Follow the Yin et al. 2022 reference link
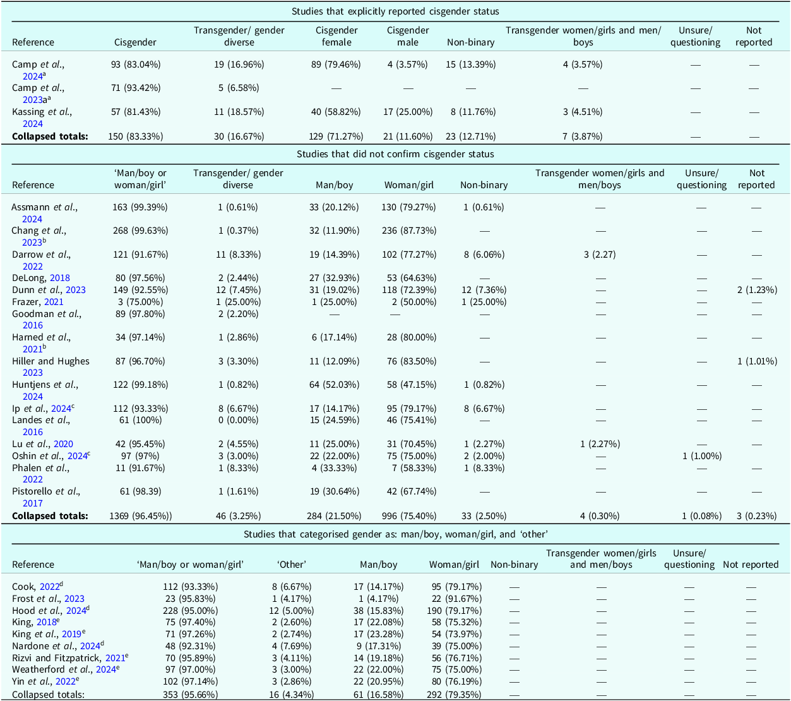Image resolution: width=791 pixels, height=701 pixels. [x=66, y=681]
